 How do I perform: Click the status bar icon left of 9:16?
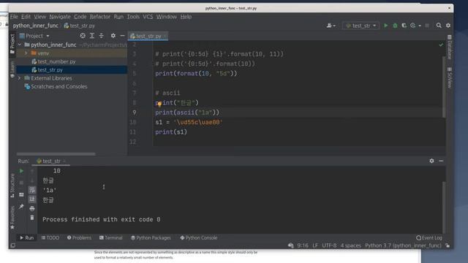pyautogui.click(x=291, y=245)
